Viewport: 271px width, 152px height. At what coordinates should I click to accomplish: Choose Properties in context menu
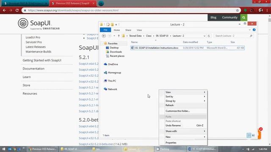[x=183, y=143]
